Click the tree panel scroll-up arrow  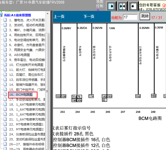point(48,14)
